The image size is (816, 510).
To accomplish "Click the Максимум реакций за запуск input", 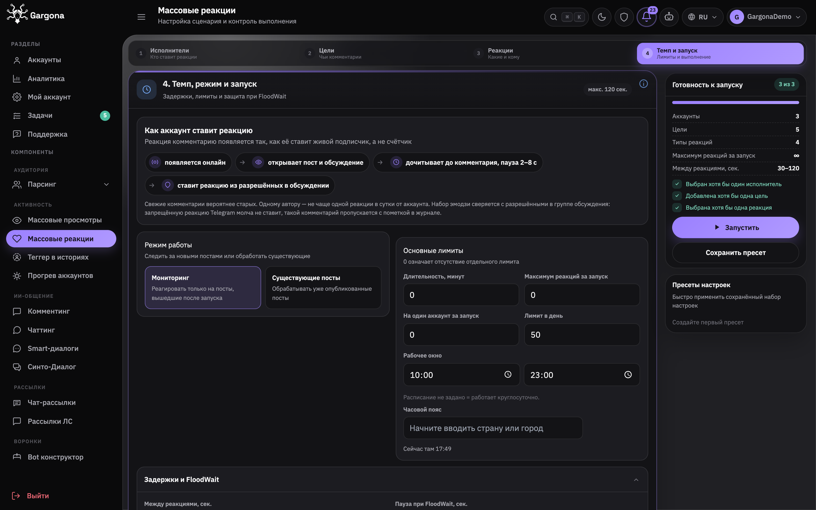I will [582, 295].
